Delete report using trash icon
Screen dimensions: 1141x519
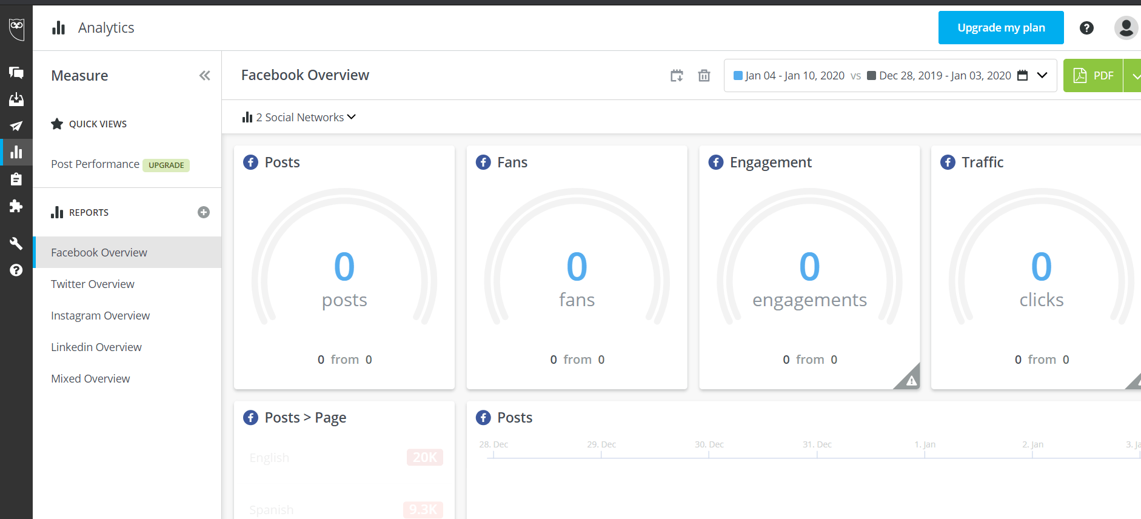point(704,76)
